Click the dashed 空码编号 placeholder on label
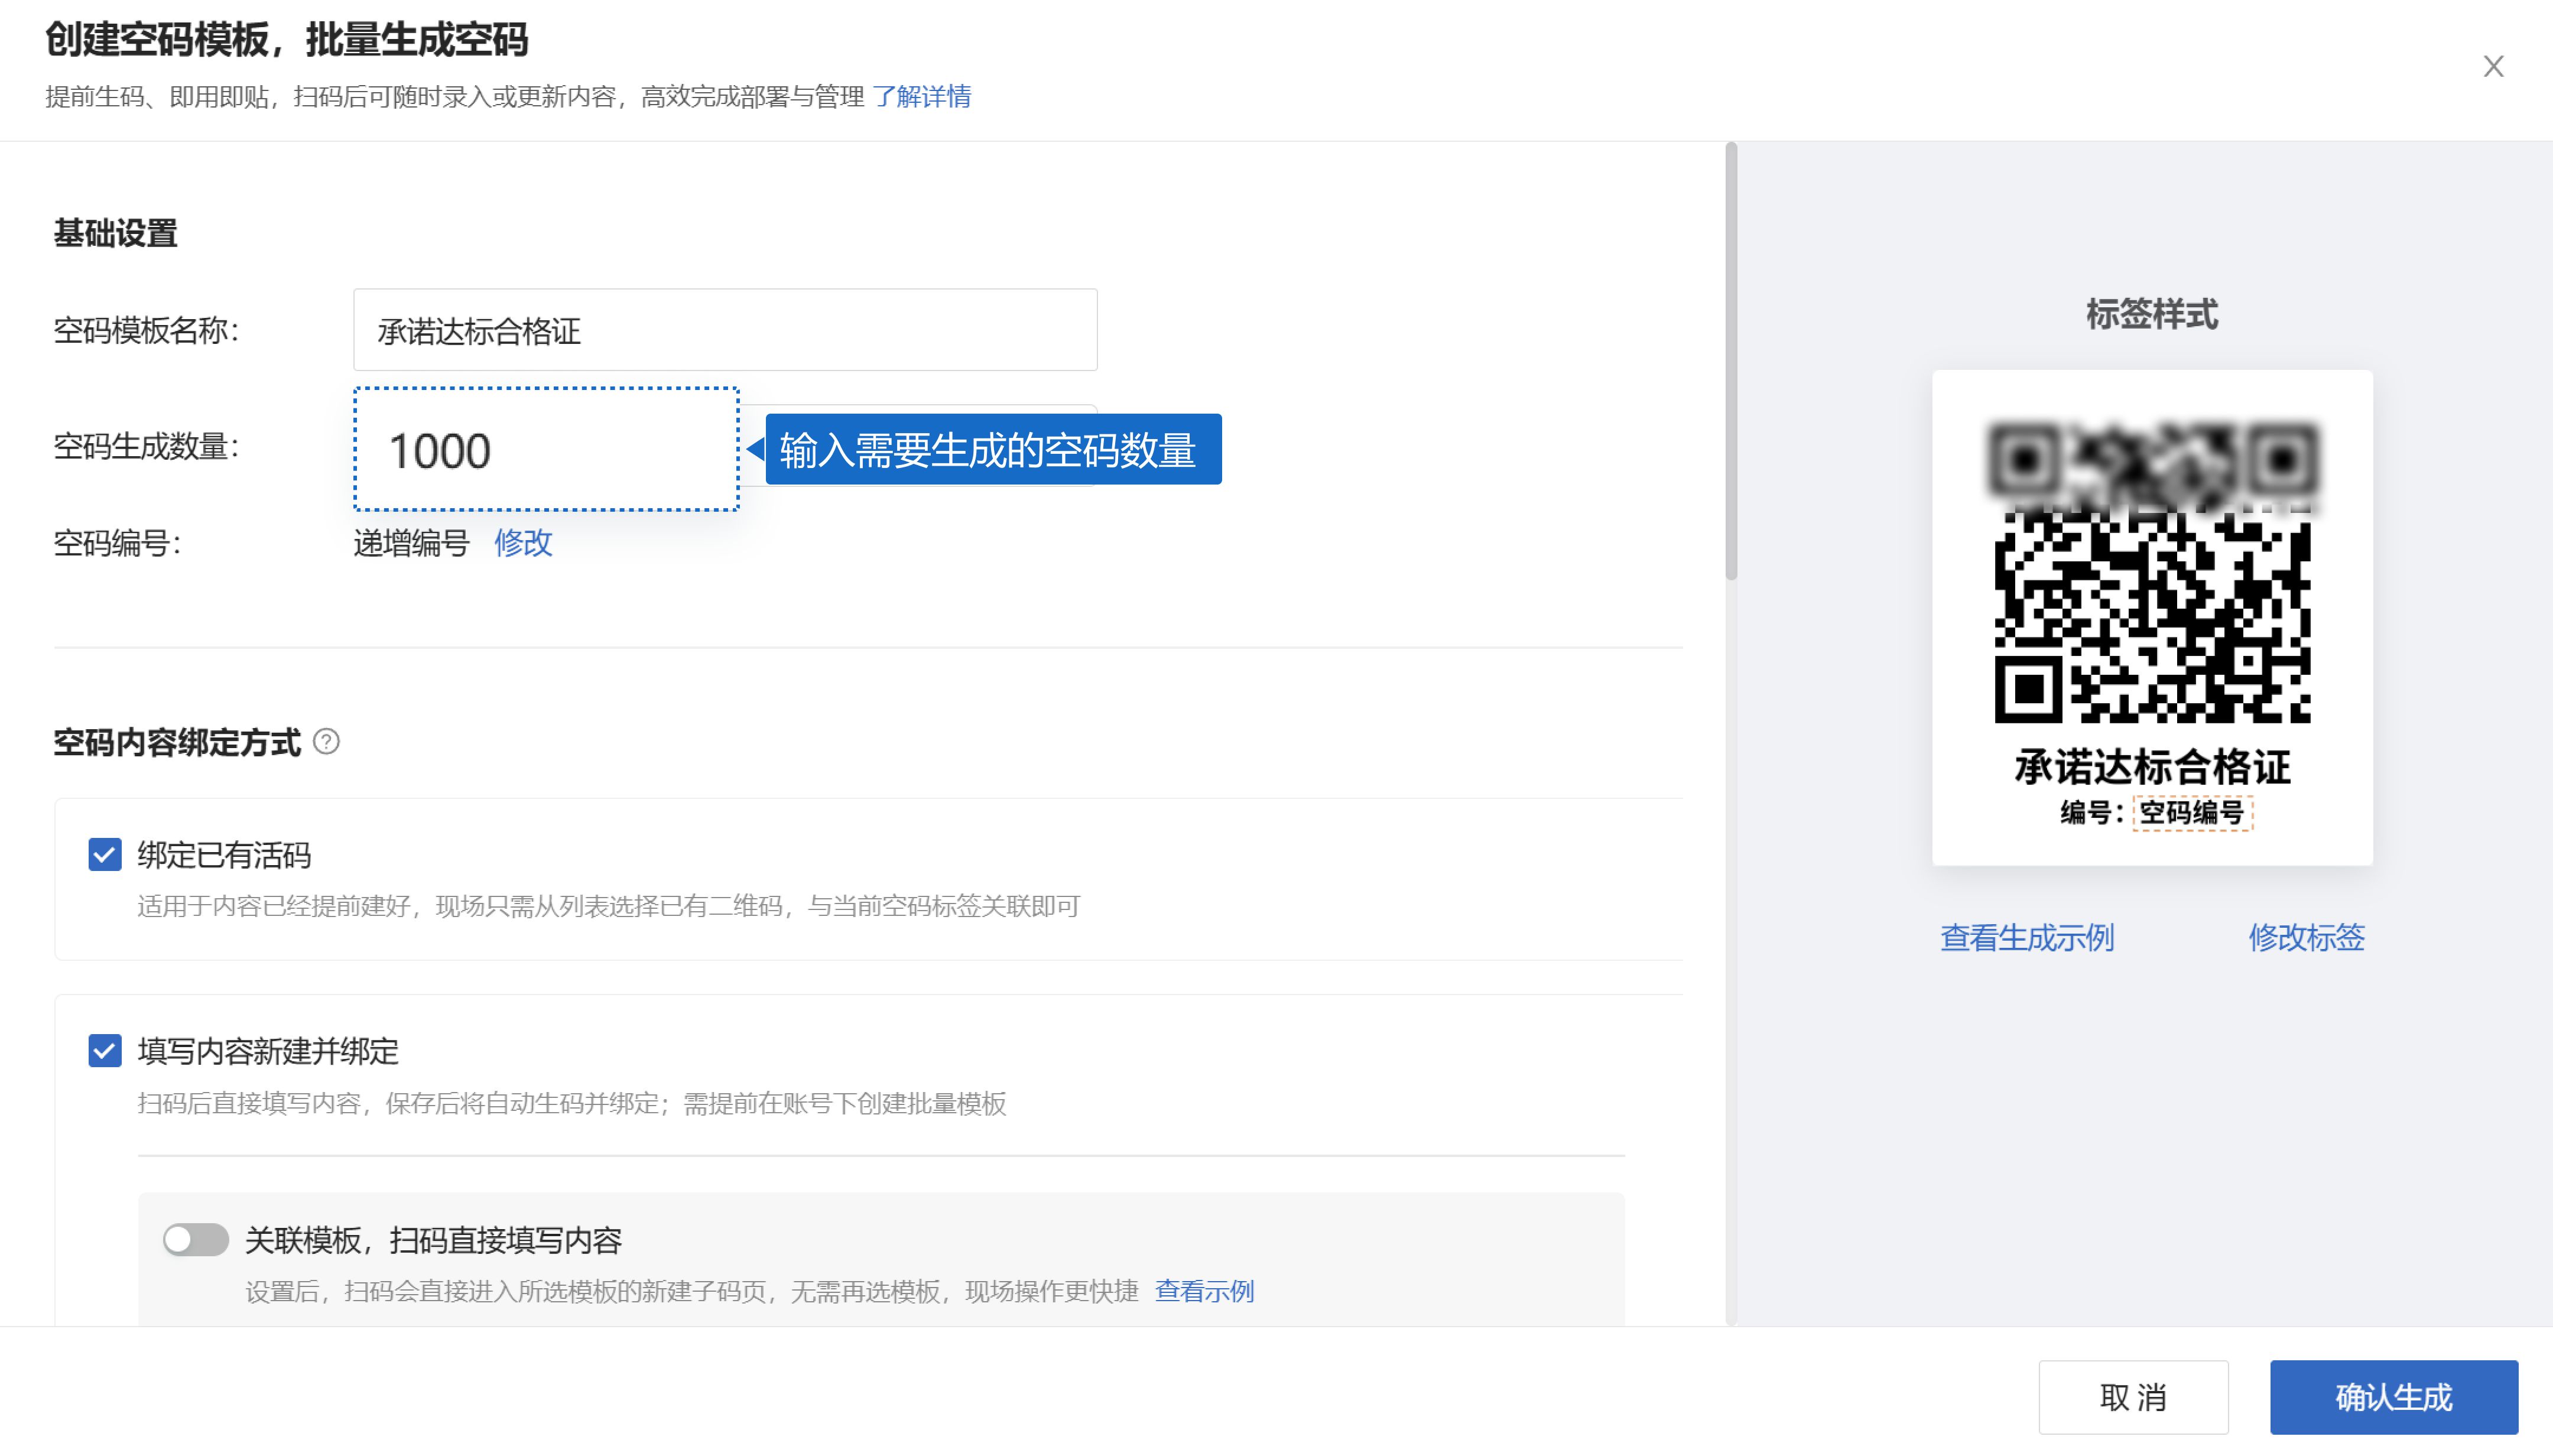The height and width of the screenshot is (1456, 2553). click(x=2192, y=812)
